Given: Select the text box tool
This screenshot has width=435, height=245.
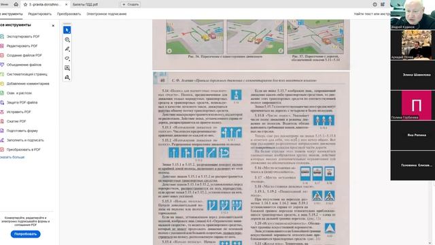Looking at the screenshot, I should coord(67,68).
